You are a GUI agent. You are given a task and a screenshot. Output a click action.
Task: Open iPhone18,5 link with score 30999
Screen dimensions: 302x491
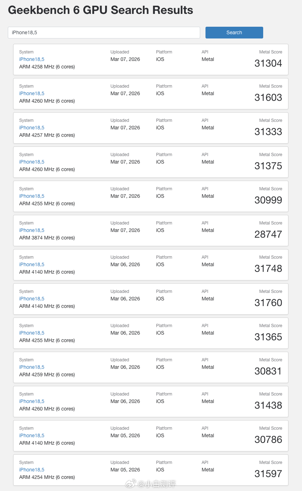(32, 196)
